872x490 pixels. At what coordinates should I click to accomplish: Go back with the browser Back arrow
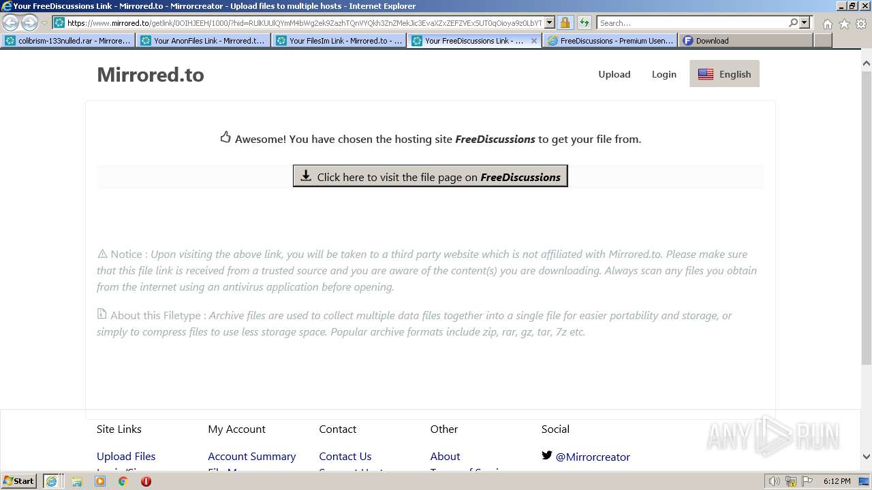click(x=11, y=22)
